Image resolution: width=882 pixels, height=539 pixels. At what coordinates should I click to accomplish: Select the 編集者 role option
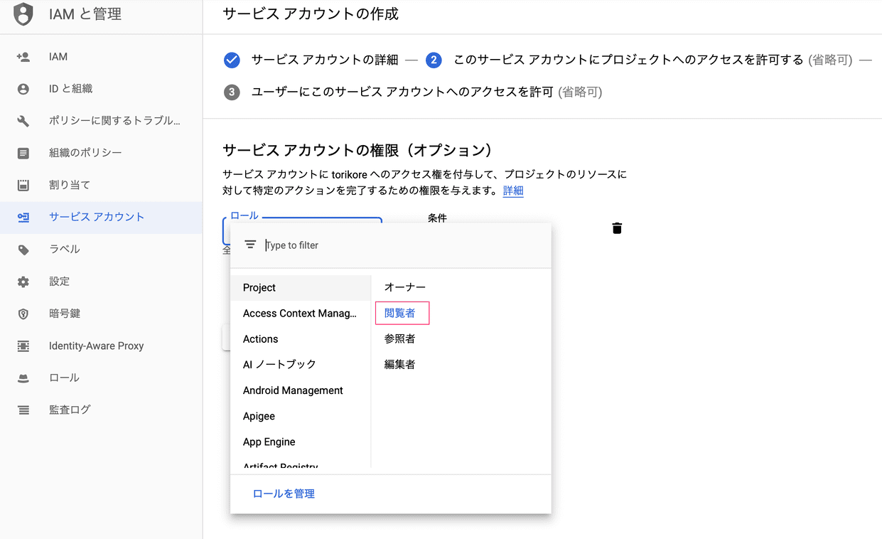(401, 364)
